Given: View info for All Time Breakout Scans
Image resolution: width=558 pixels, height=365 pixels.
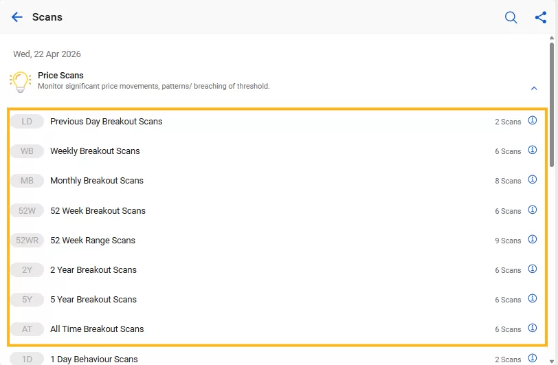Looking at the screenshot, I should coord(532,329).
